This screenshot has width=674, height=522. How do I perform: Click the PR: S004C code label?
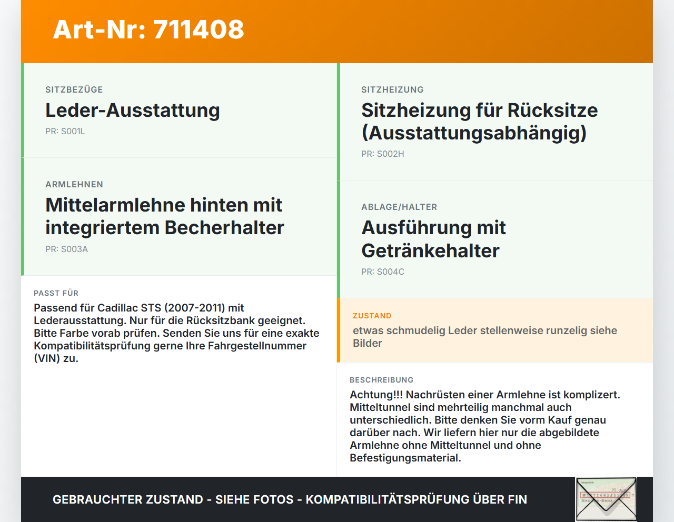[383, 272]
